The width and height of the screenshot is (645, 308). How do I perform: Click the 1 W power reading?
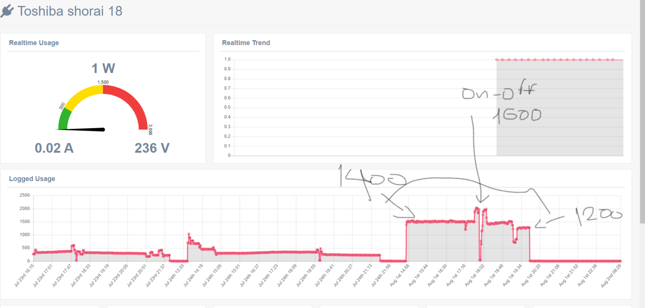(x=103, y=68)
